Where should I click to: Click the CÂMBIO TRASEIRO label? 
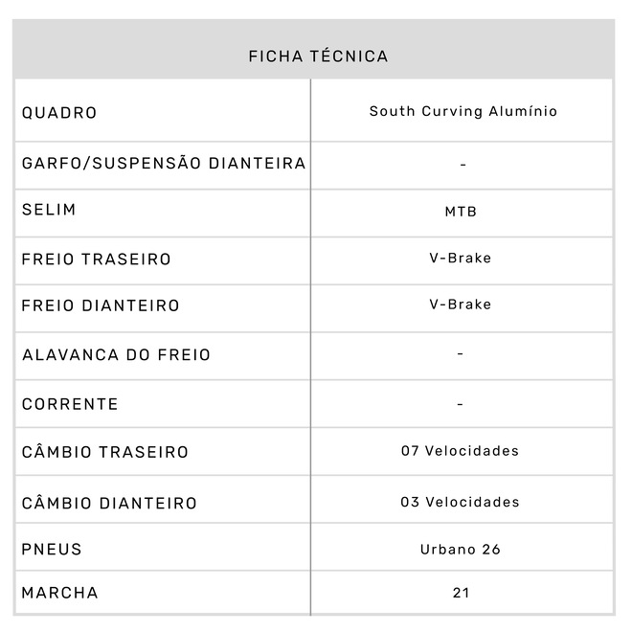pyautogui.click(x=105, y=452)
